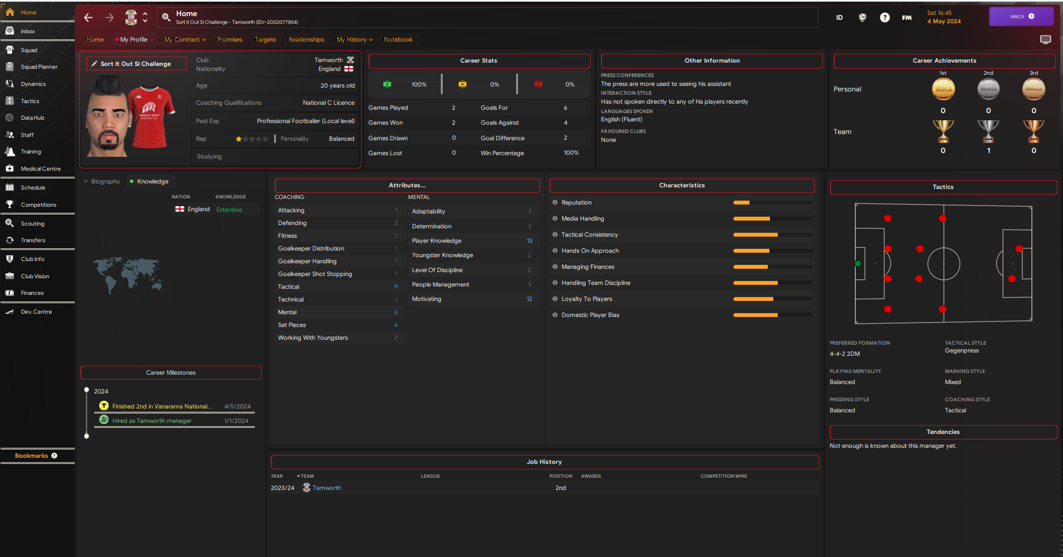
Task: Open the Home tab in top menu
Action: tap(95, 39)
